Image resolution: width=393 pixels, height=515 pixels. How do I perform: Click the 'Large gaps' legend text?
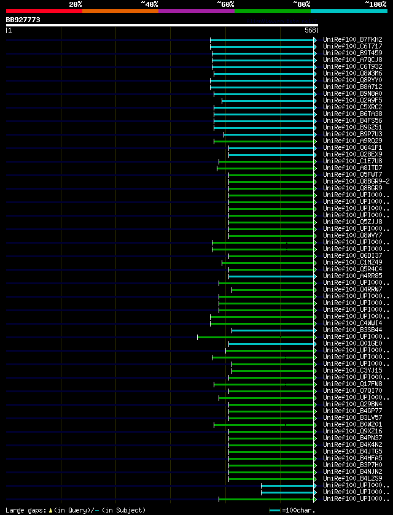[26, 511]
